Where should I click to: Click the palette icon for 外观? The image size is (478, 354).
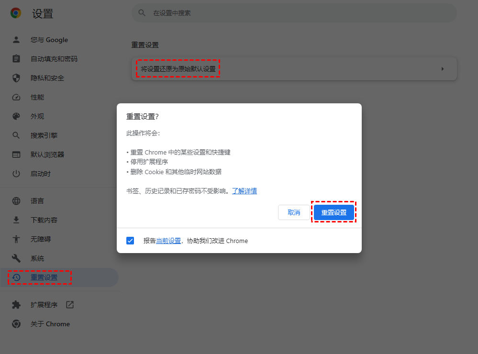[x=16, y=116]
